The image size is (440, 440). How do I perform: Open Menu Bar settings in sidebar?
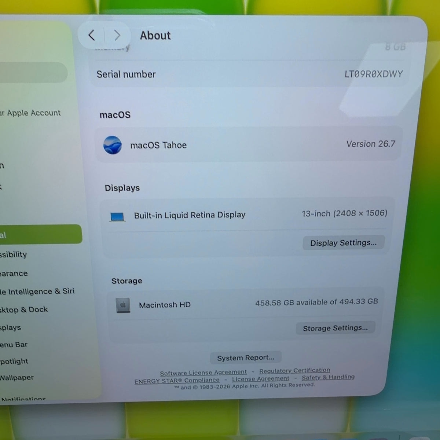point(14,345)
